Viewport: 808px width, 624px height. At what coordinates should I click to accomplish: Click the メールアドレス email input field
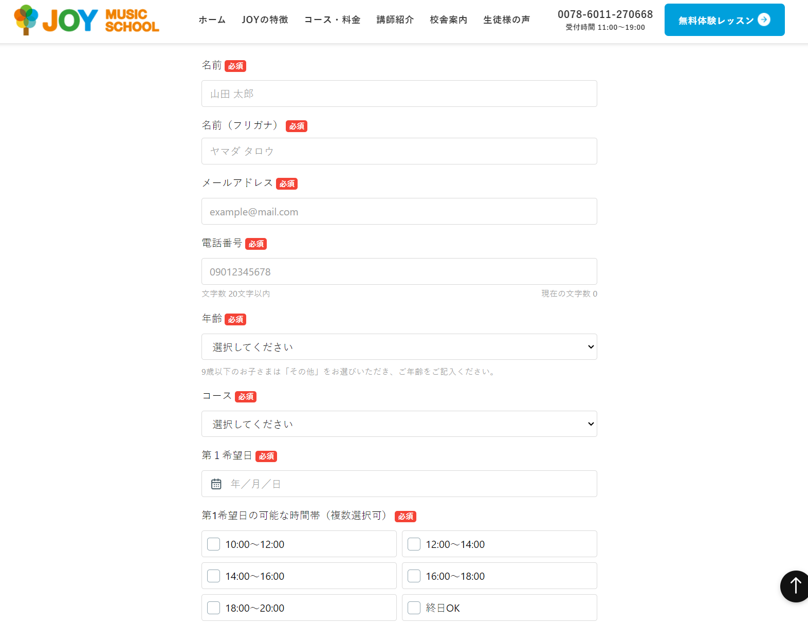pyautogui.click(x=399, y=211)
